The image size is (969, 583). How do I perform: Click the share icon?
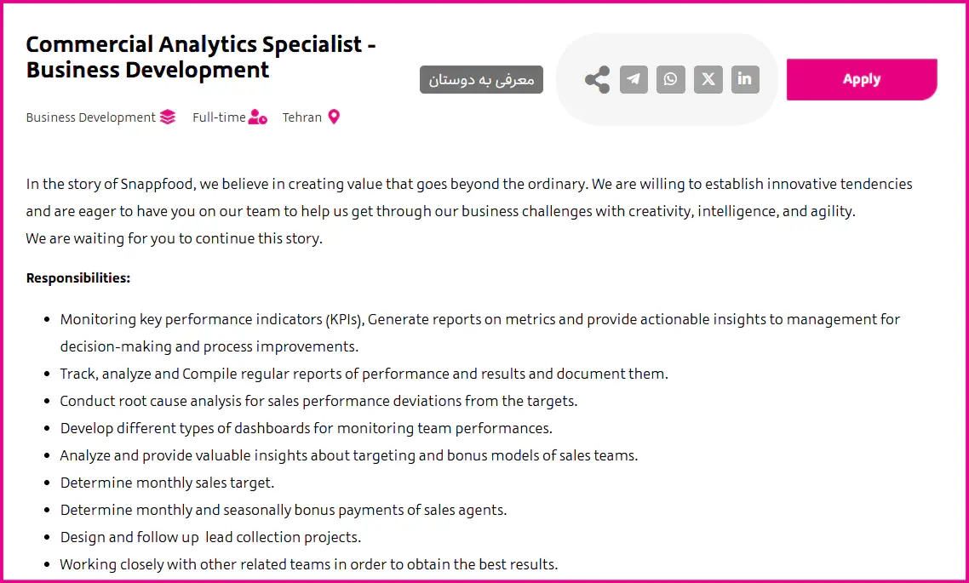click(597, 79)
